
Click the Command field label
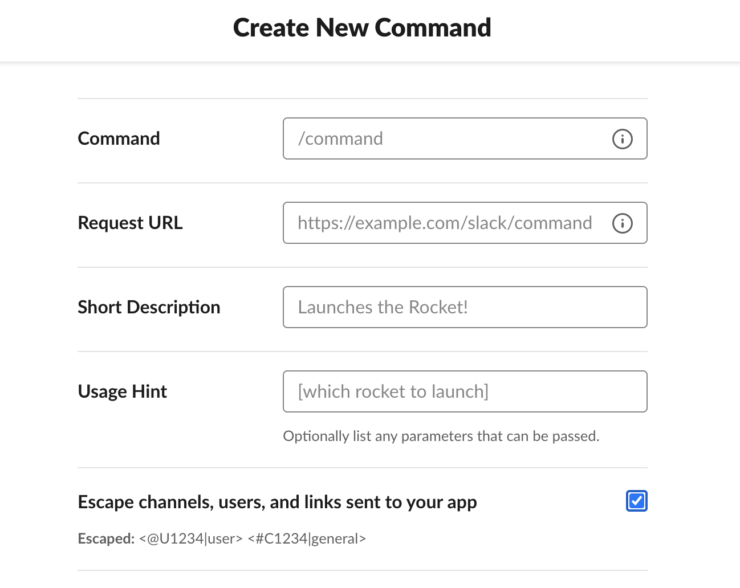tap(119, 138)
